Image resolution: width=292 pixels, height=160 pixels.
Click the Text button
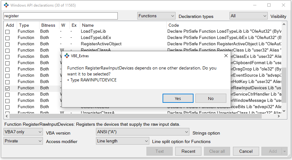point(160,151)
